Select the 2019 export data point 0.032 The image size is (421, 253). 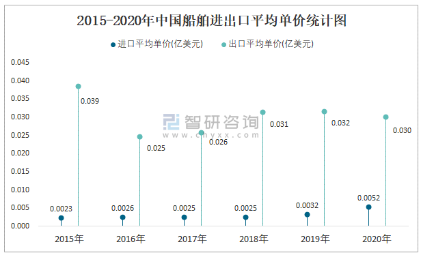325,111
